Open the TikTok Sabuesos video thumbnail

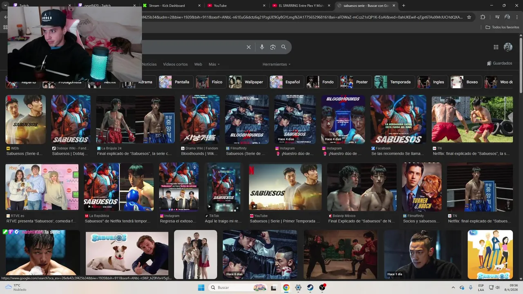tap(224, 187)
